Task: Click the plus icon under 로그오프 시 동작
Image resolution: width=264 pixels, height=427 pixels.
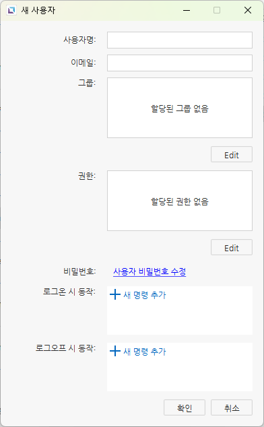Action: click(115, 352)
